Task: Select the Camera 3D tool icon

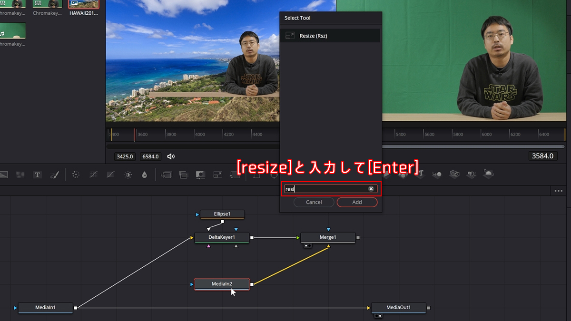Action: point(453,174)
